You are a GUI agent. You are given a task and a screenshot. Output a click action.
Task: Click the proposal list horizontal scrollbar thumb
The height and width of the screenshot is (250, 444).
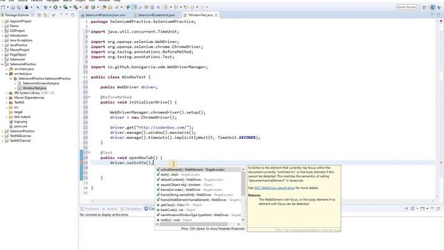coord(194,224)
